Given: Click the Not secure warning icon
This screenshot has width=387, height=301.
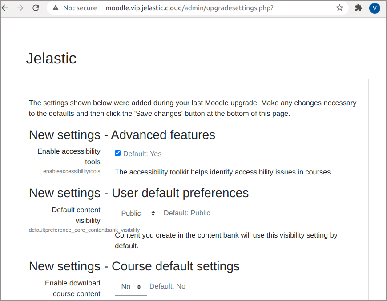Looking at the screenshot, I should point(56,8).
